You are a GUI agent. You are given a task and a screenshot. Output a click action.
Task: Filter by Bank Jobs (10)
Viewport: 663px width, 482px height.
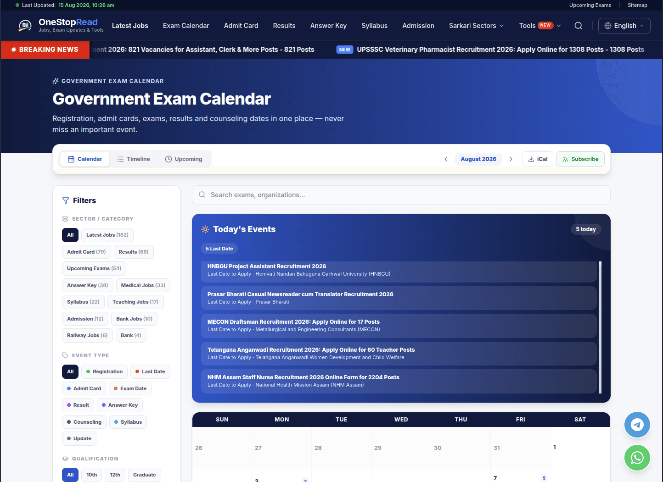[135, 319]
